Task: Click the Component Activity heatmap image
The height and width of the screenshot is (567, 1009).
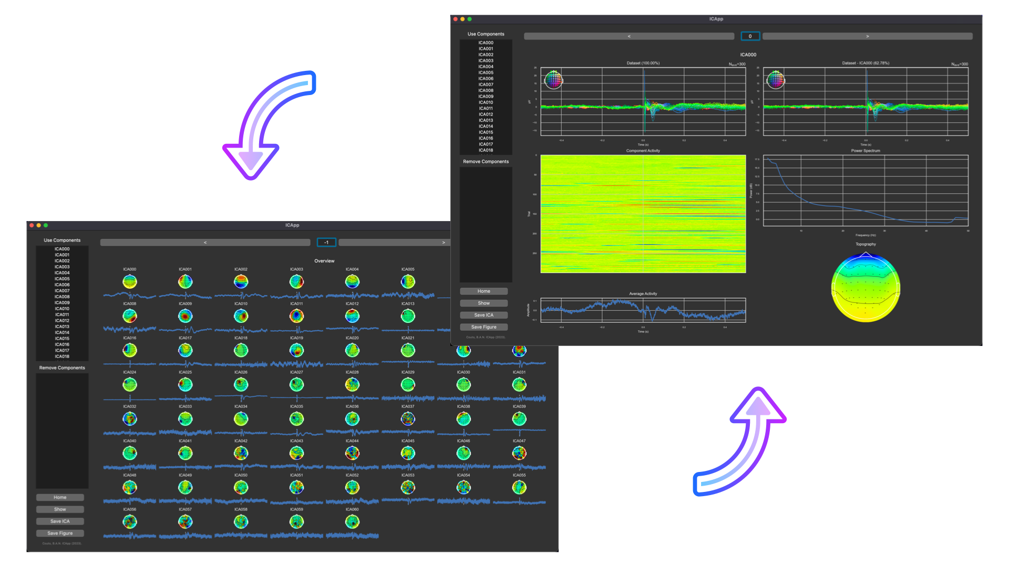Action: pos(643,214)
